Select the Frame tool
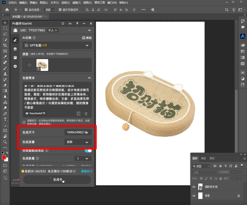 (x=5, y=51)
